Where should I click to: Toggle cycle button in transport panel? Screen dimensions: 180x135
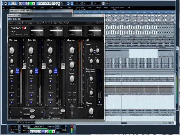(x=43, y=132)
